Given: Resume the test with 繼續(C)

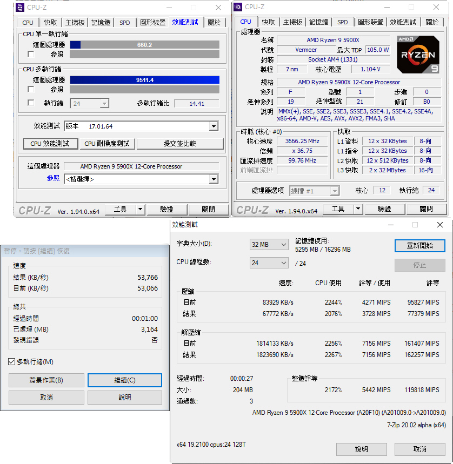Looking at the screenshot, I should click(125, 380).
